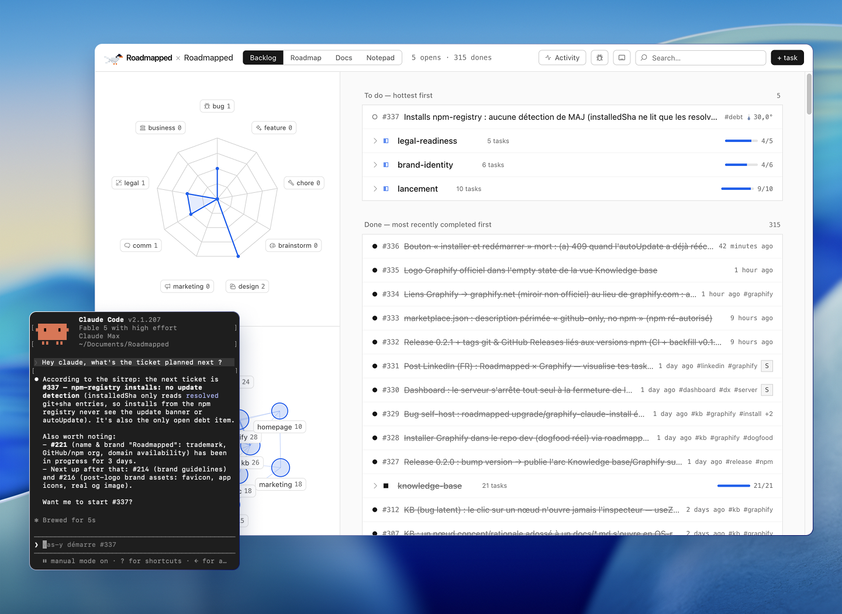Click the Roadmapped bird logo icon
842x614 pixels.
pyautogui.click(x=113, y=58)
